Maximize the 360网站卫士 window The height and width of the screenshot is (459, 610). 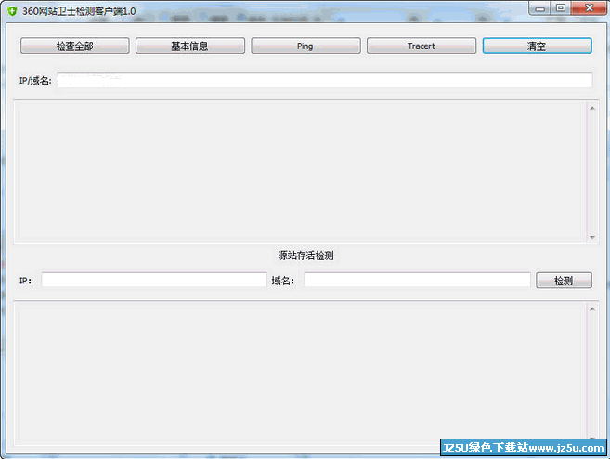(561, 8)
